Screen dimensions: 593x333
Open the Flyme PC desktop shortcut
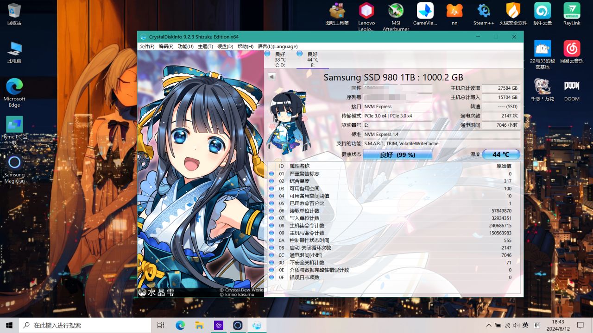[14, 130]
